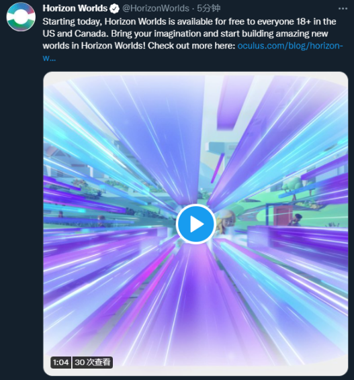Click the green tree in the video preview
The width and height of the screenshot is (354, 380).
coord(292,187)
